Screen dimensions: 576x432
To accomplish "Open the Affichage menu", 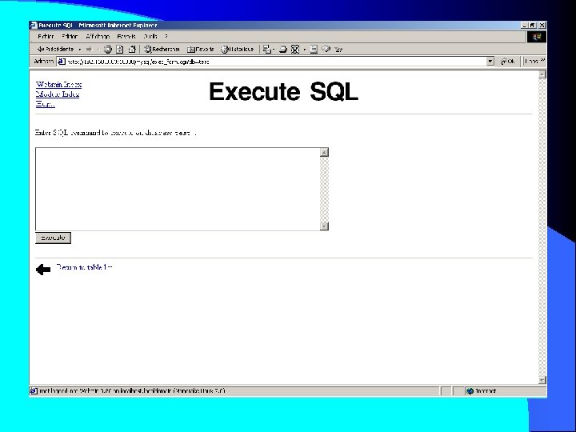I will coord(98,36).
